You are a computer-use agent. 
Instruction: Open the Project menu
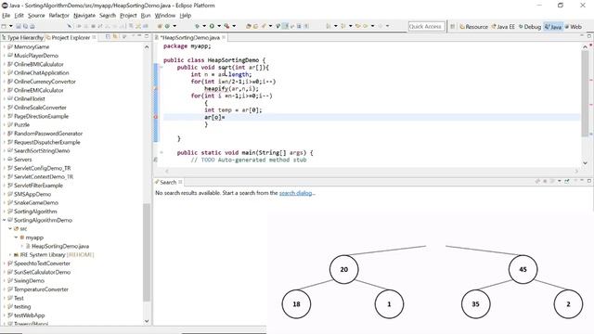coord(128,16)
